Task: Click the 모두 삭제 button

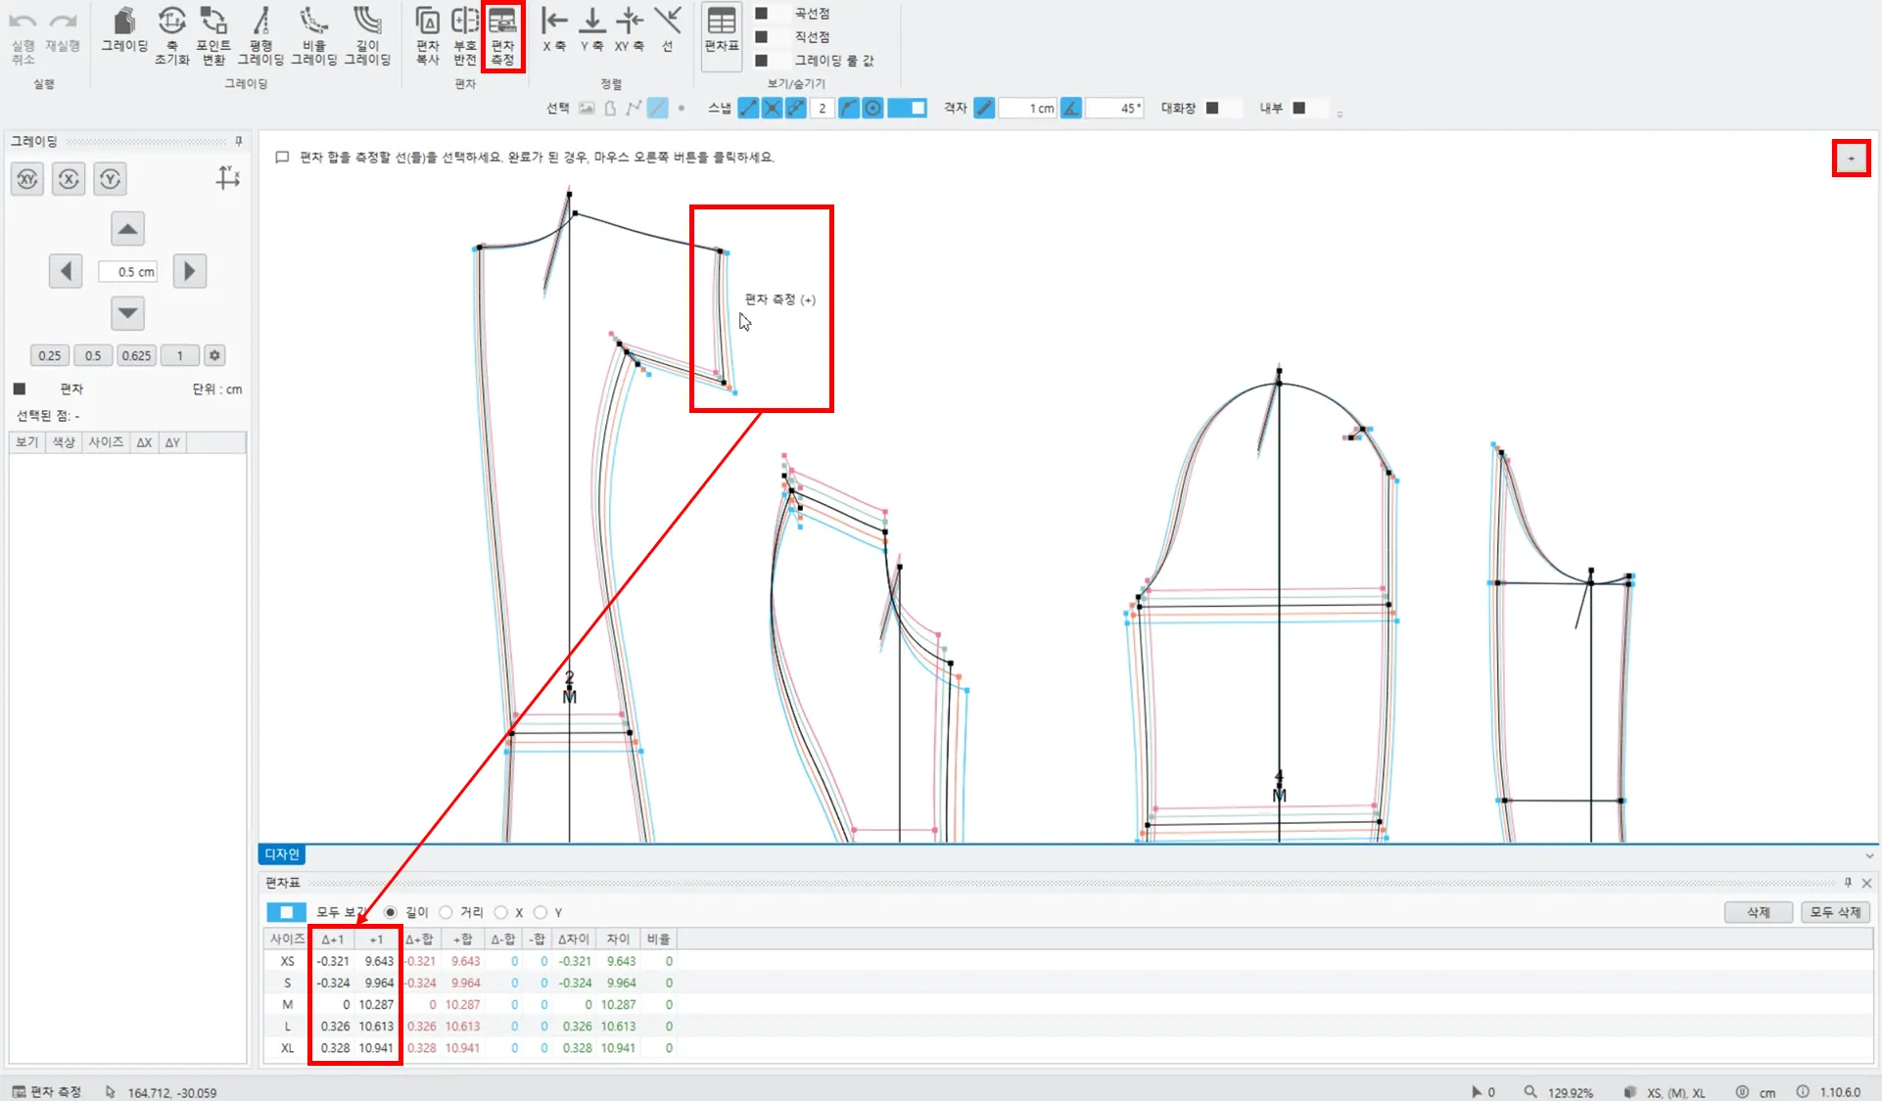Action: tap(1834, 912)
